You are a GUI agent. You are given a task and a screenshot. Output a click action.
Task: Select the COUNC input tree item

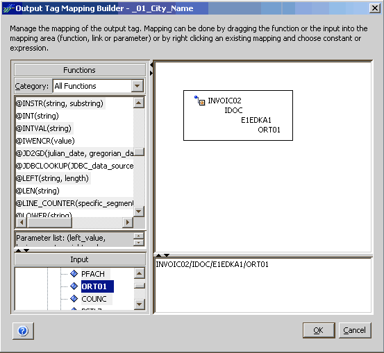[94, 299]
